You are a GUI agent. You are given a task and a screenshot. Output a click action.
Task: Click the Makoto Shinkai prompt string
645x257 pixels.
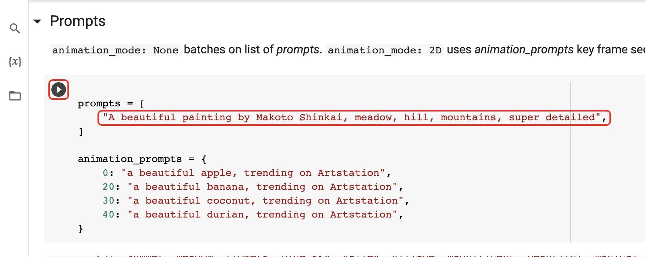coord(352,118)
